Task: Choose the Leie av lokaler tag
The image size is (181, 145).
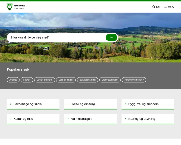Action: (x=66, y=80)
